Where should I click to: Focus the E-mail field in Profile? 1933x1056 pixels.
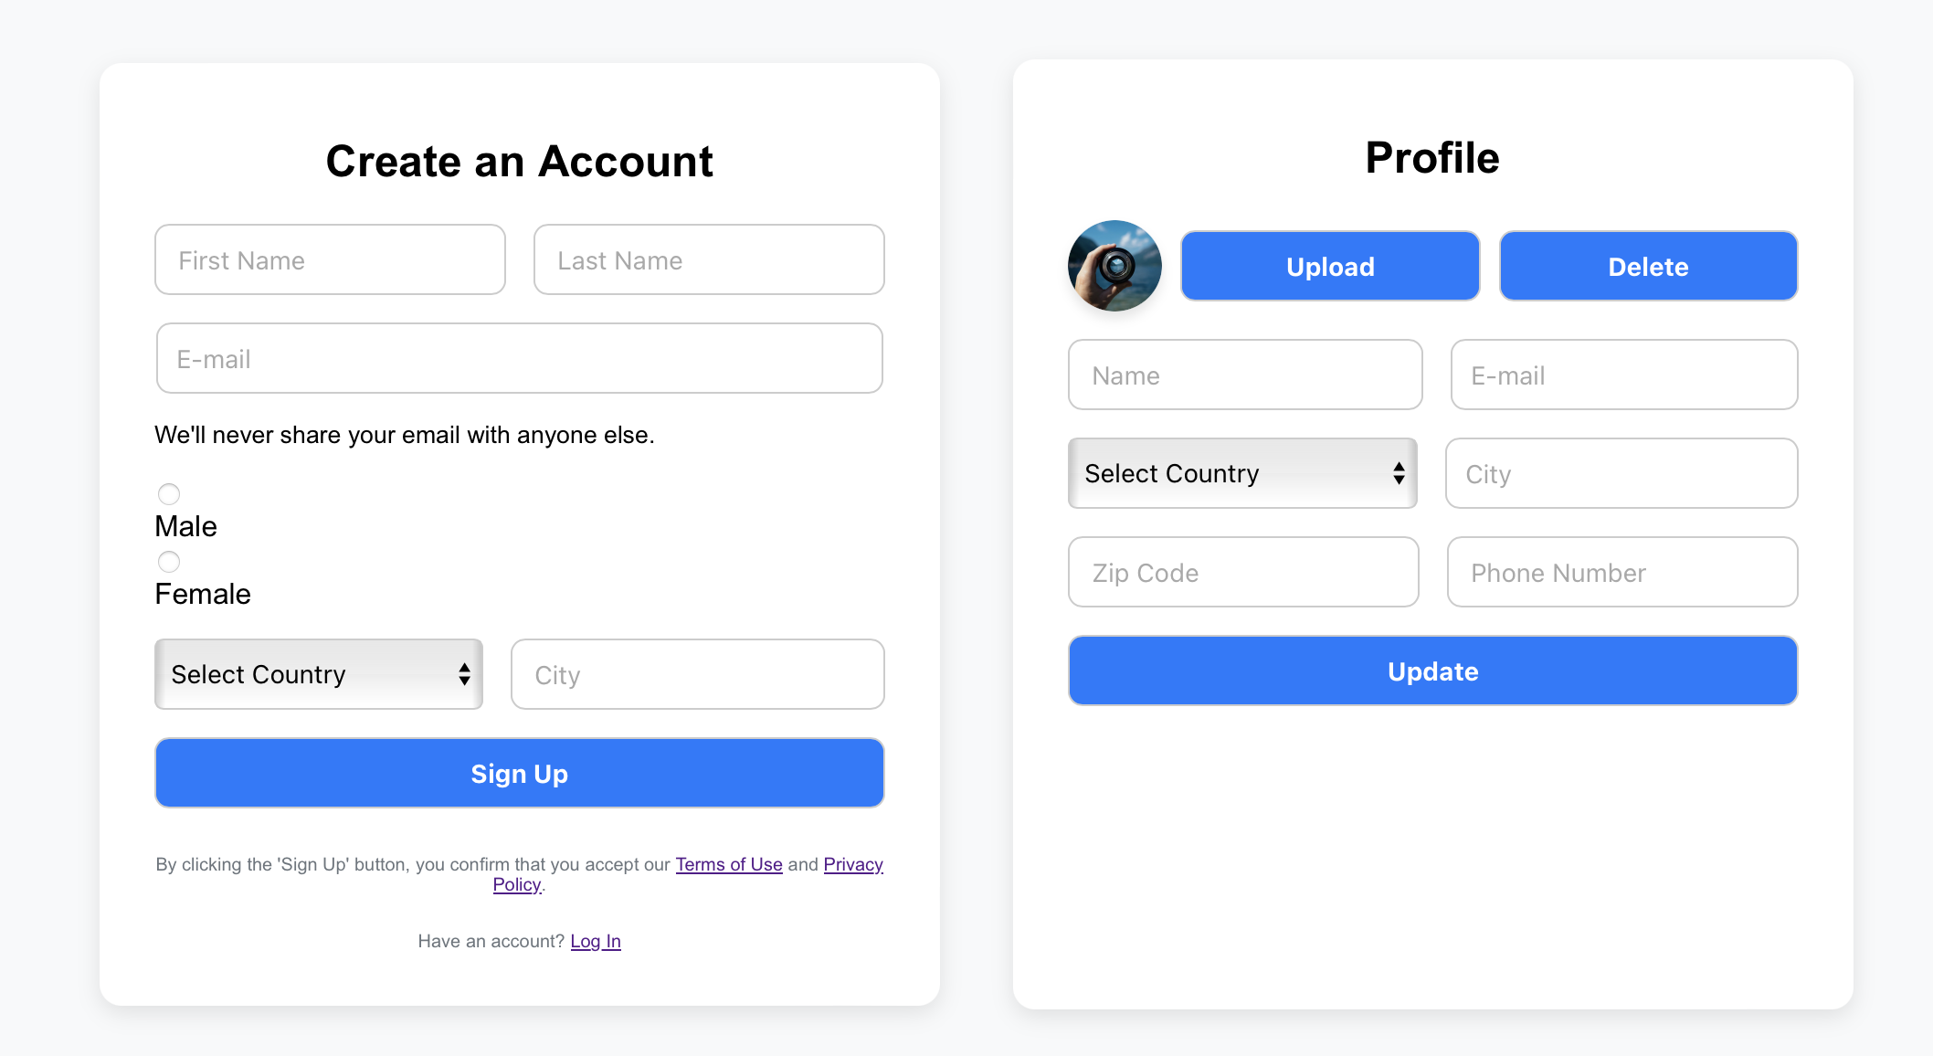click(x=1623, y=375)
